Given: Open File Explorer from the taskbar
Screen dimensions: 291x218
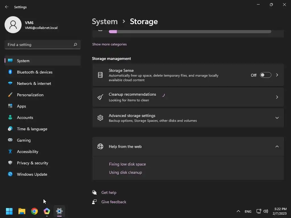Looking at the screenshot, I should 22,211.
